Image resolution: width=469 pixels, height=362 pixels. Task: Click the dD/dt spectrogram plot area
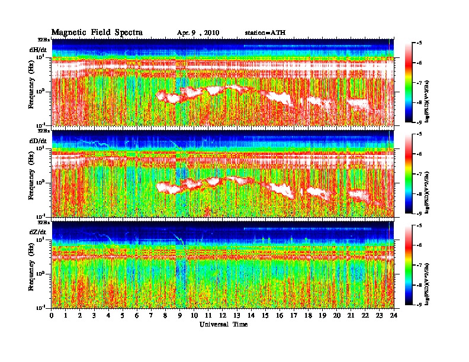tap(223, 174)
